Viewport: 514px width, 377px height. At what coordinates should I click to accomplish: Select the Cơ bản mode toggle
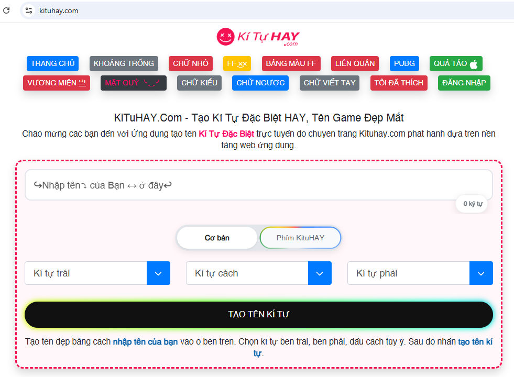tap(217, 238)
